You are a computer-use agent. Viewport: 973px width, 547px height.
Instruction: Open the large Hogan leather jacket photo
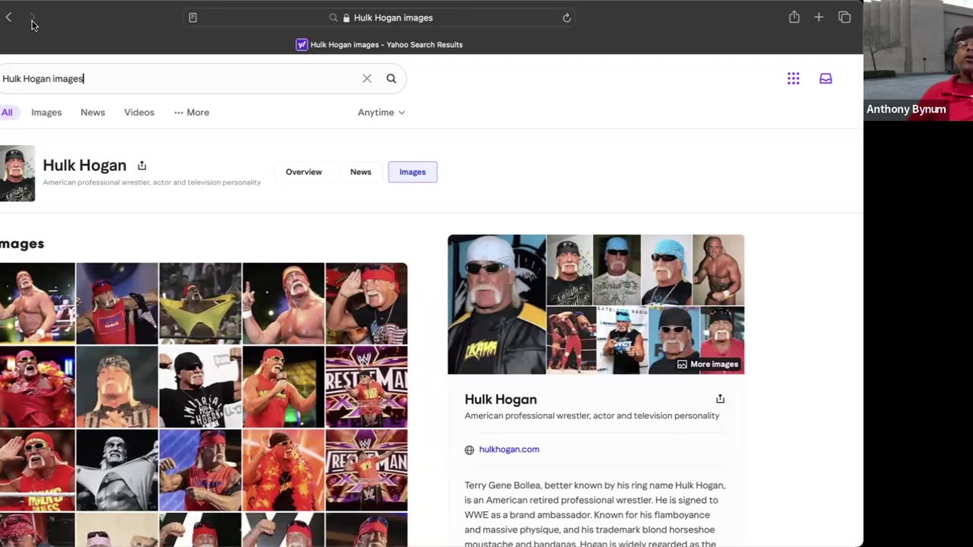point(497,305)
